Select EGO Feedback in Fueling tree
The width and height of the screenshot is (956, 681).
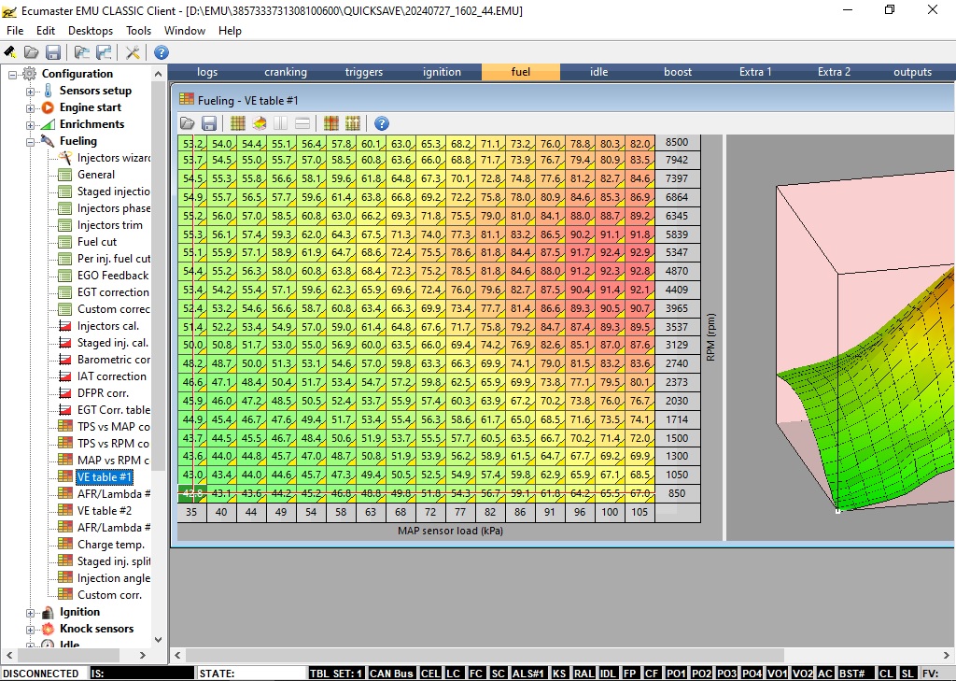coord(113,276)
